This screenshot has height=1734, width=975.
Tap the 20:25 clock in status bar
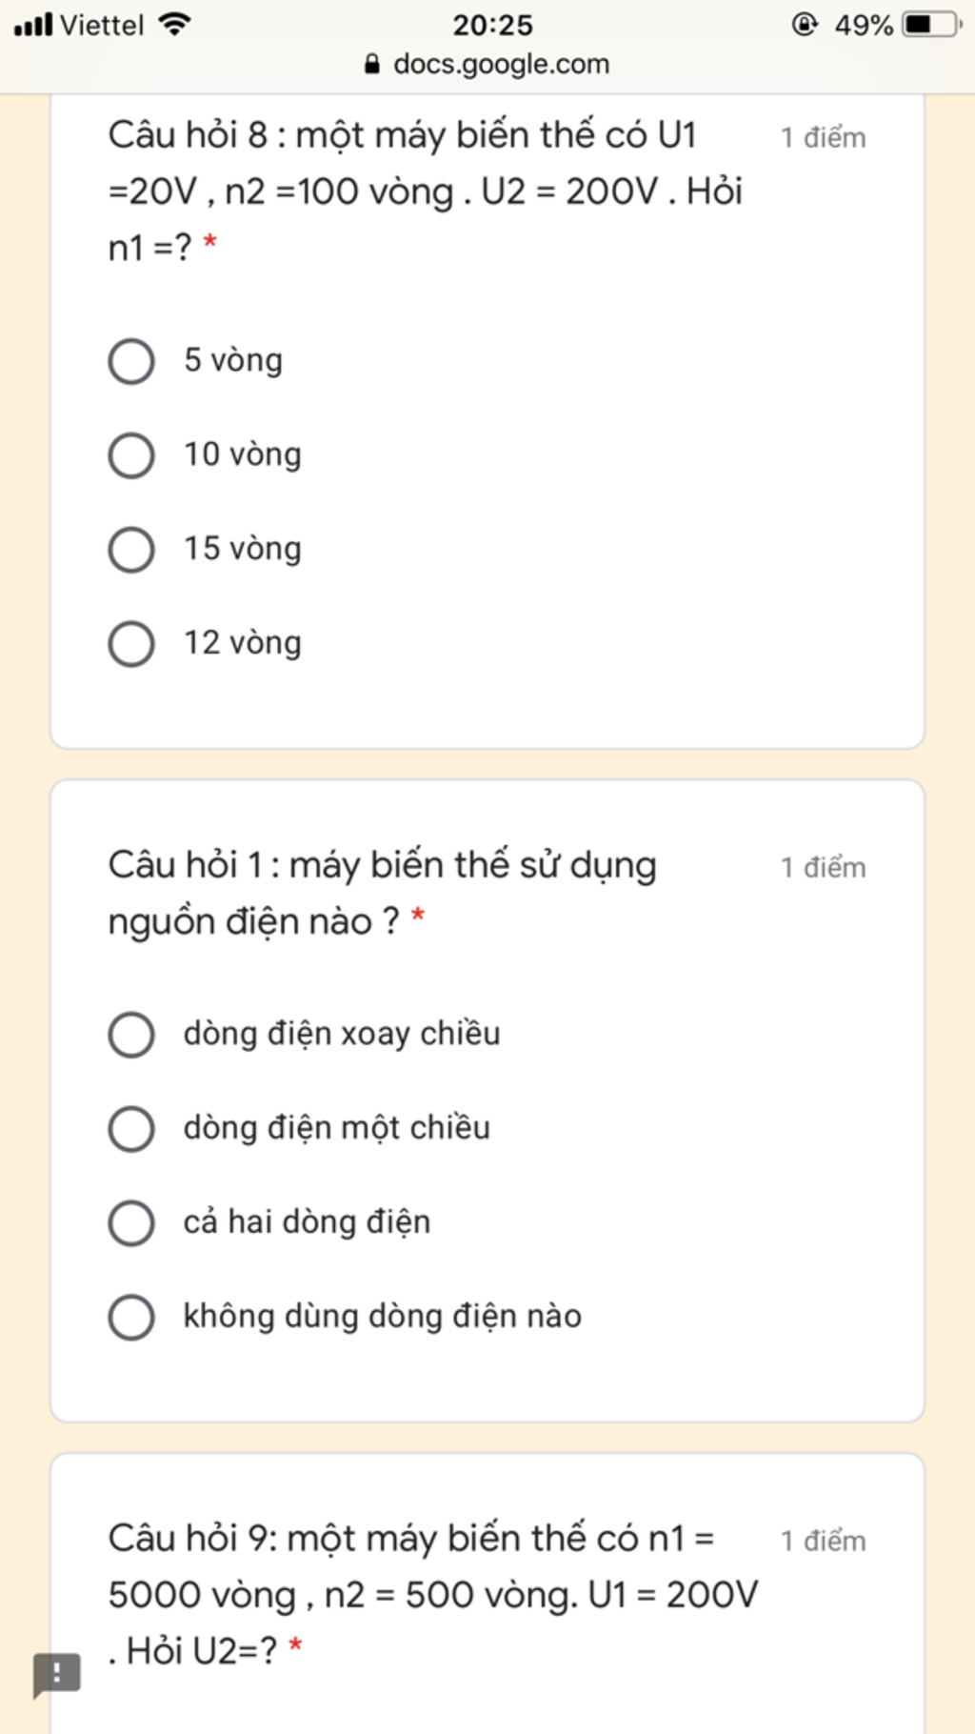tap(492, 25)
